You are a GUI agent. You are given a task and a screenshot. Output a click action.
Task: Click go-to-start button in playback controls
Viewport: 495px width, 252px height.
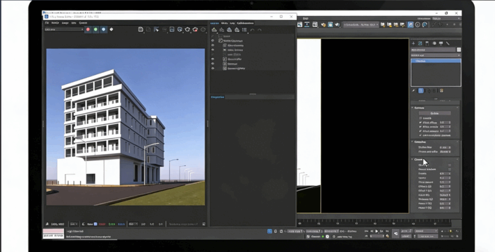click(366, 231)
